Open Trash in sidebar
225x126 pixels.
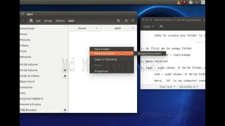tap(23, 51)
